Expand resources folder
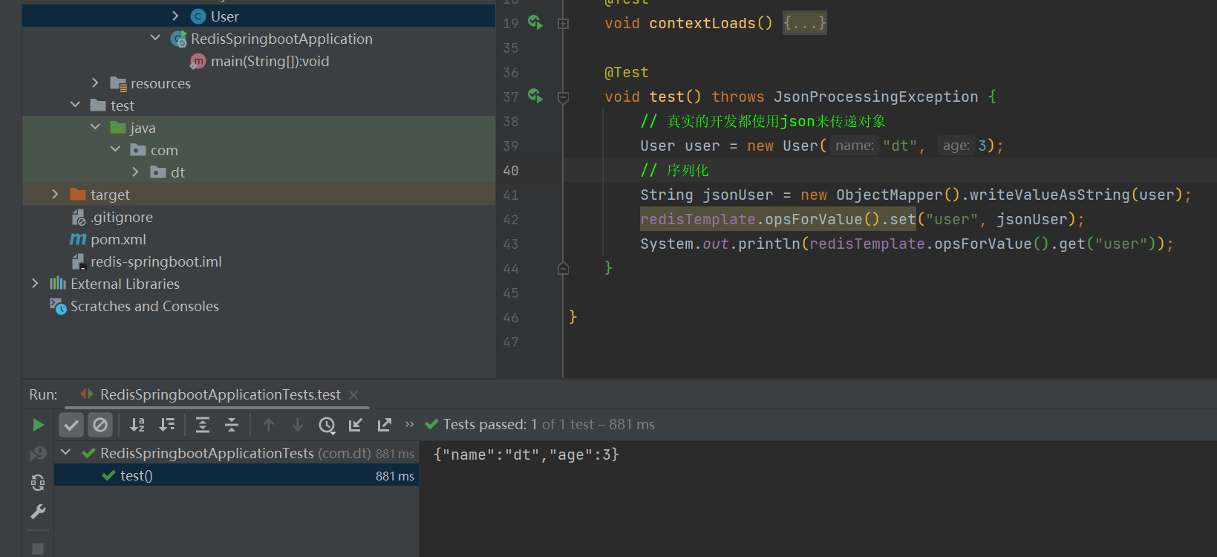The height and width of the screenshot is (557, 1217). [95, 82]
